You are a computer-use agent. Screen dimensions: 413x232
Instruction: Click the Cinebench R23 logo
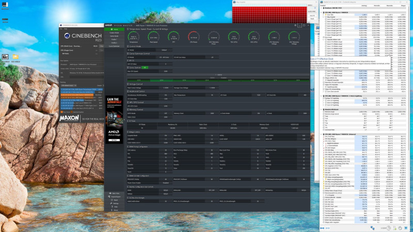83,36
